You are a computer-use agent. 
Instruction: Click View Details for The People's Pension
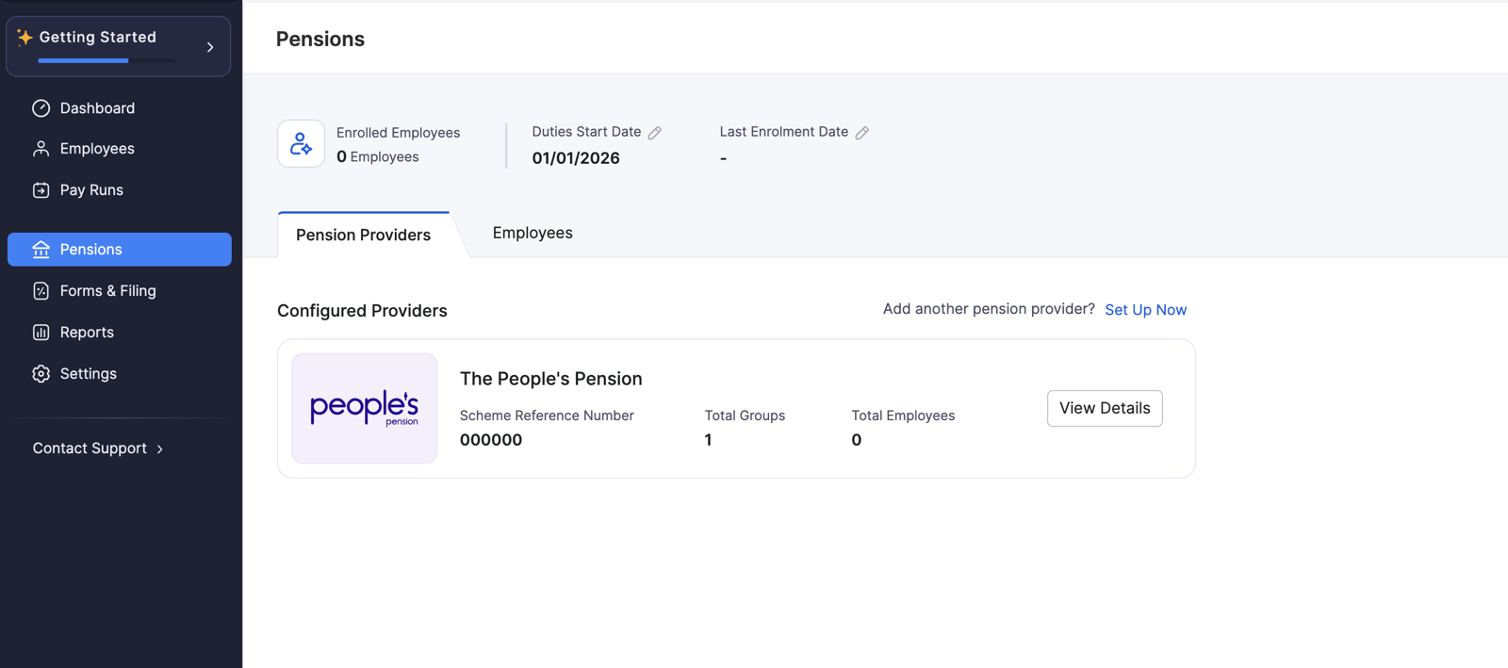pos(1105,408)
